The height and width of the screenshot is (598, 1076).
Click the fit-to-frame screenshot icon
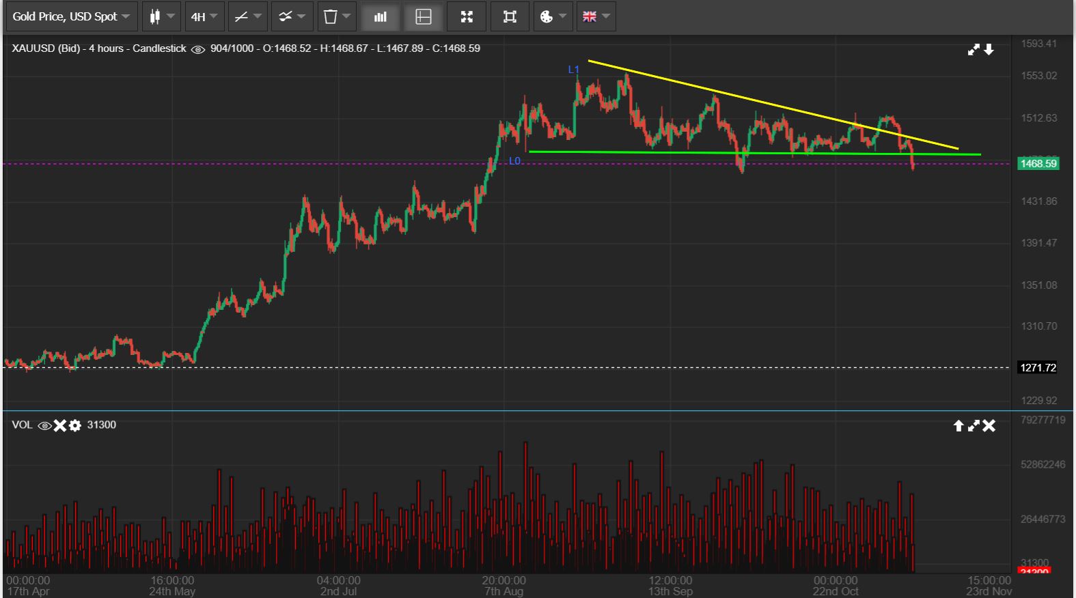(x=510, y=16)
